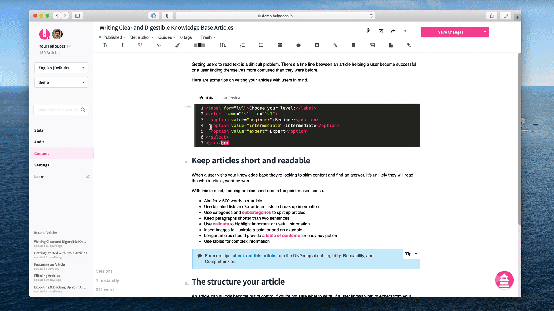Click the Save Changes button

tap(450, 32)
